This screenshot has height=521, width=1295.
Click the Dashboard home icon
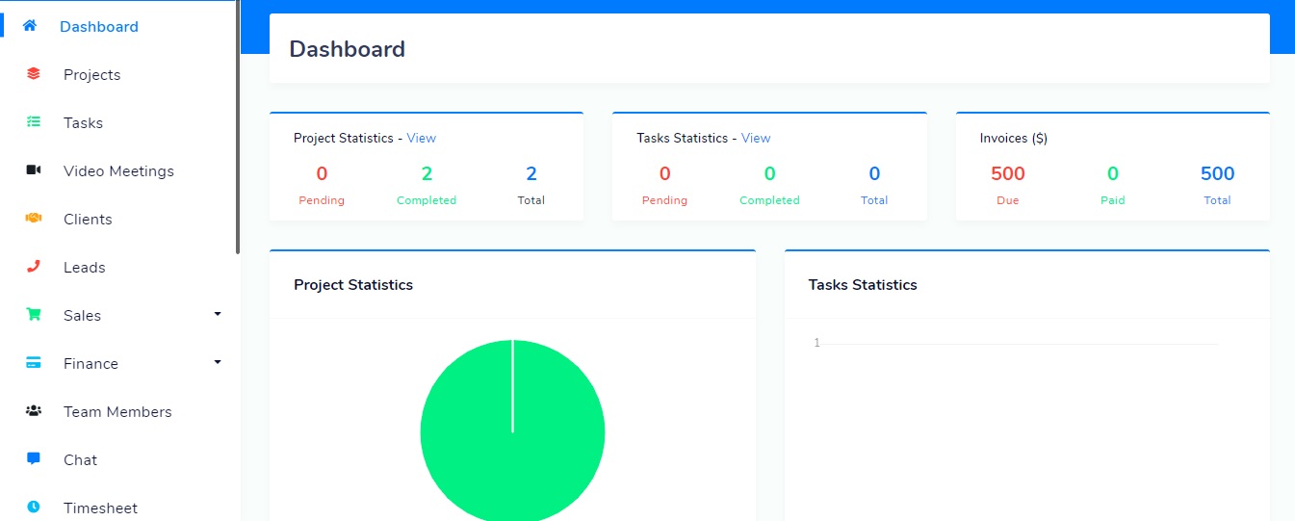click(30, 26)
